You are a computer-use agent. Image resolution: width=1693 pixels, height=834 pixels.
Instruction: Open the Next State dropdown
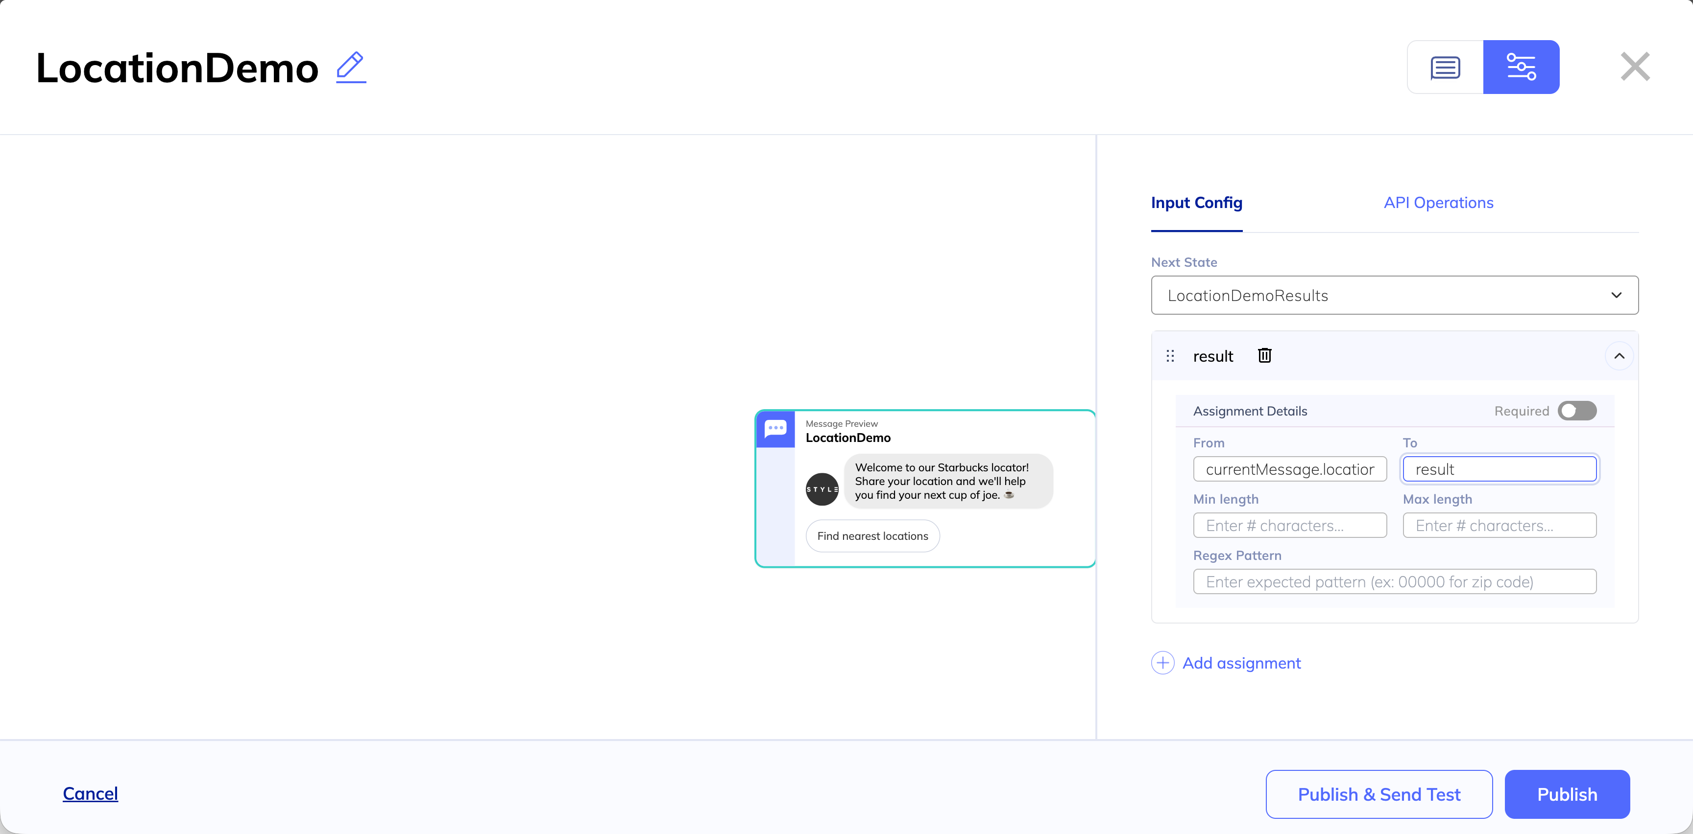1394,296
